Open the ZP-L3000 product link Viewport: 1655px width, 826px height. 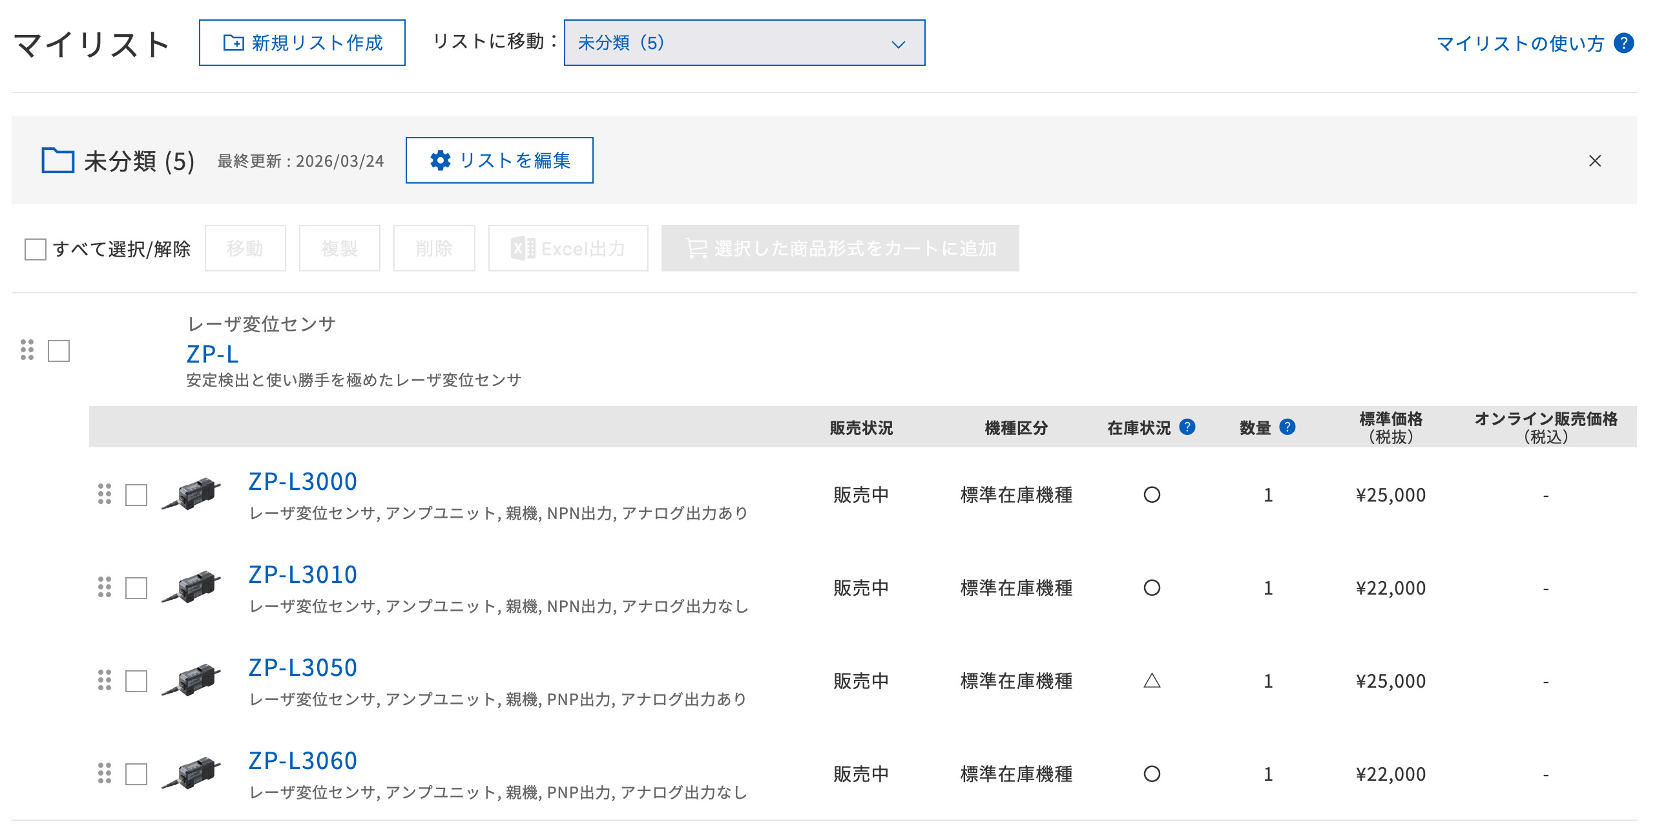[302, 481]
